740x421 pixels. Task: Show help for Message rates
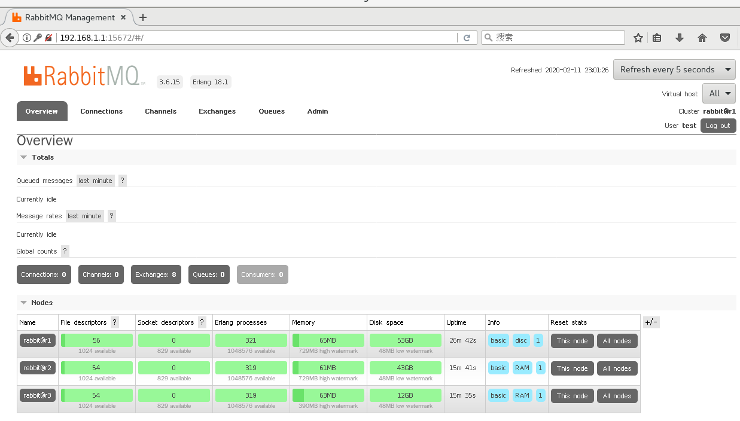point(112,216)
